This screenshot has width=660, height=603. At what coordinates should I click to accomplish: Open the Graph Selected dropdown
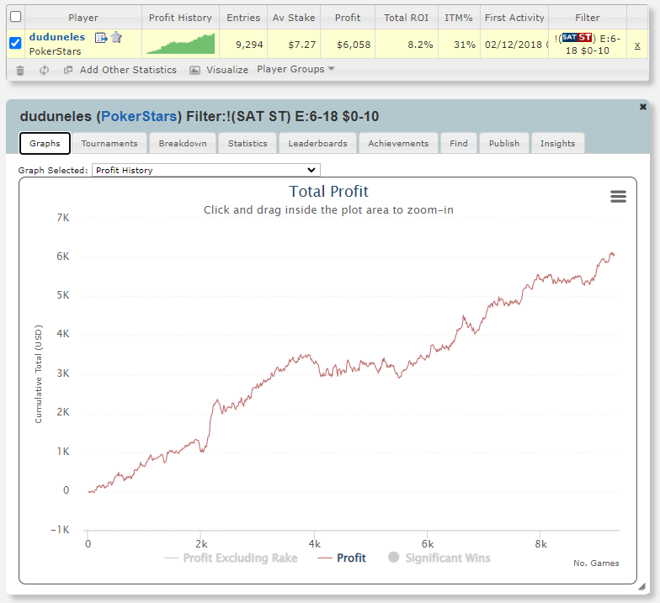click(205, 170)
